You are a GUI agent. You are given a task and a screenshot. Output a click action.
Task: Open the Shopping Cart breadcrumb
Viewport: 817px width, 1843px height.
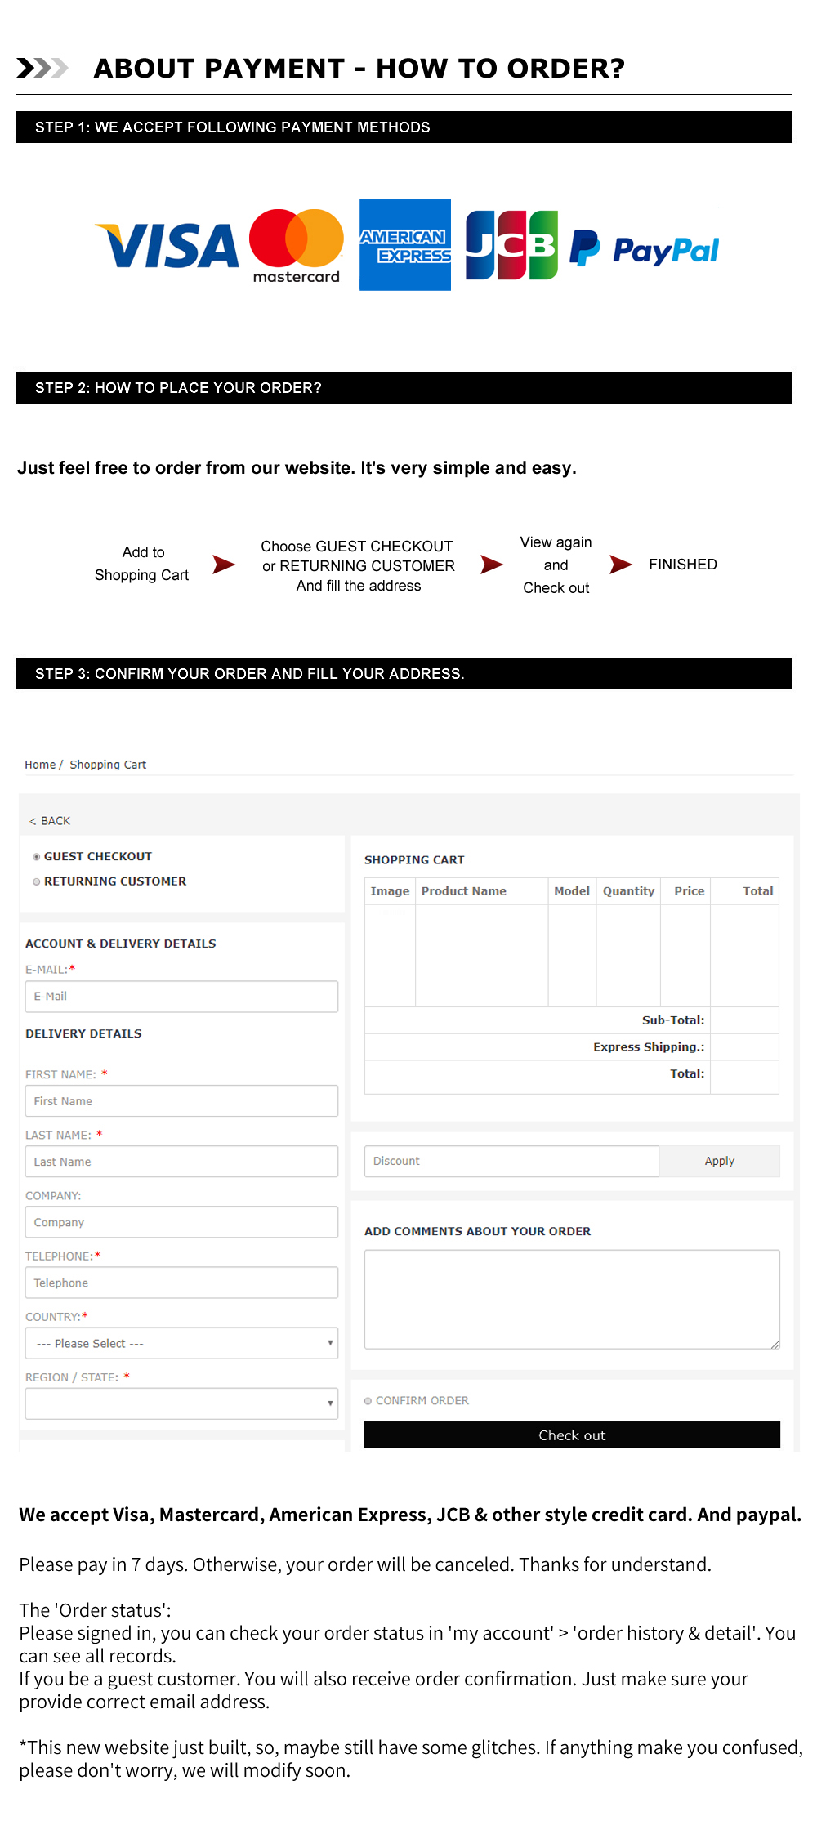pyautogui.click(x=108, y=765)
